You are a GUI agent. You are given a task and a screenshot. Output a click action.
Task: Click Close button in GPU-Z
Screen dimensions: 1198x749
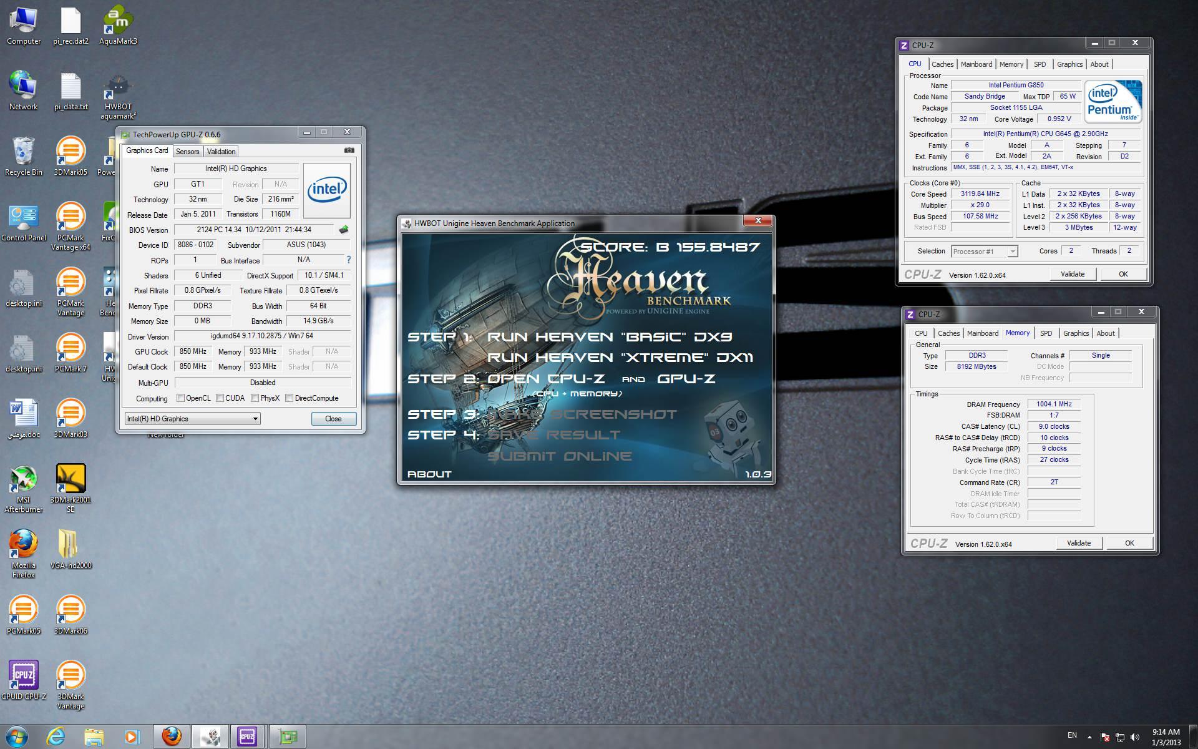click(x=333, y=419)
